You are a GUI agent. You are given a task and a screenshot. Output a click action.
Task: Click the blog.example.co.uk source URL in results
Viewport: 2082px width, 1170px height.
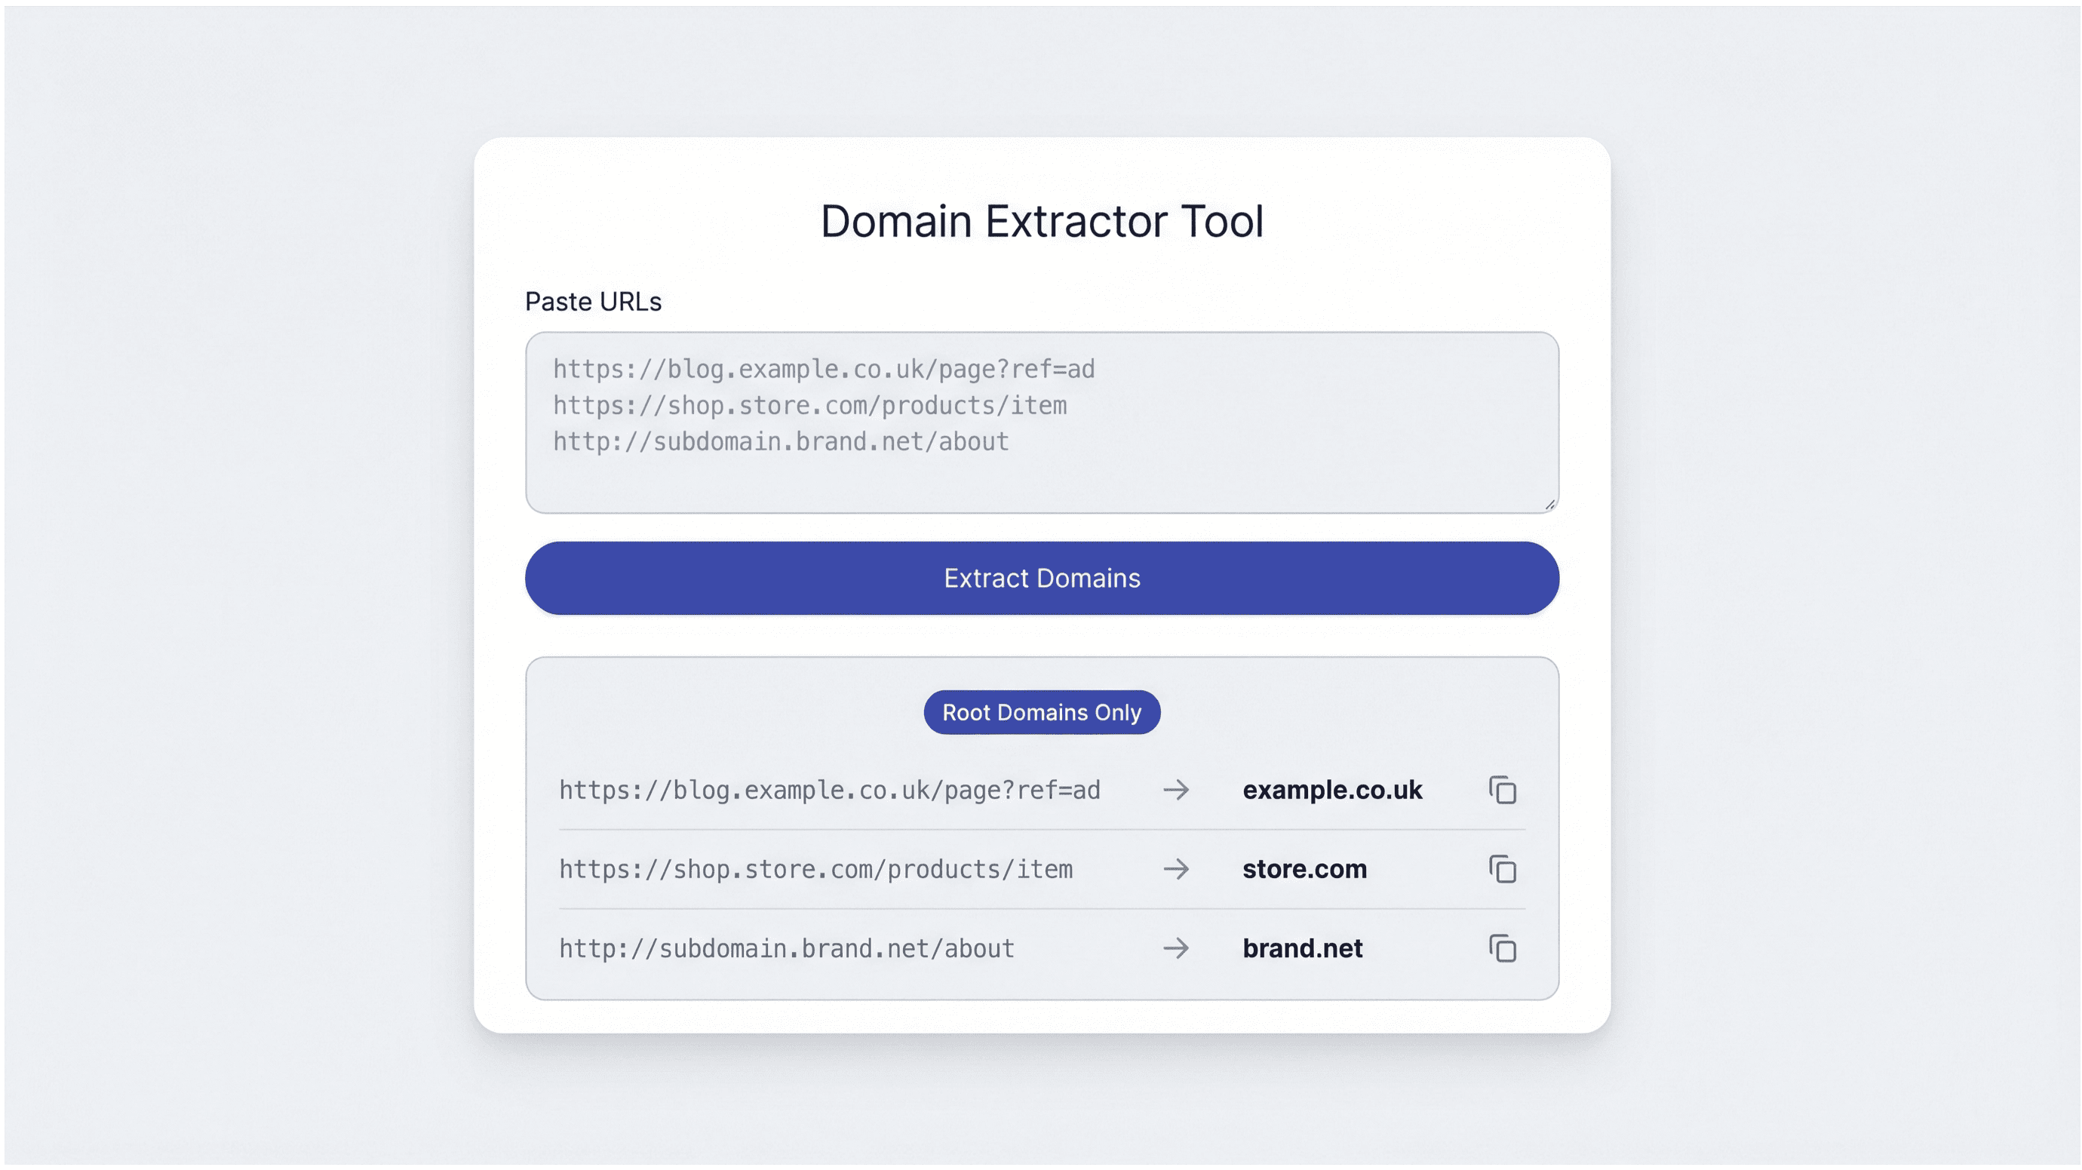829,791
